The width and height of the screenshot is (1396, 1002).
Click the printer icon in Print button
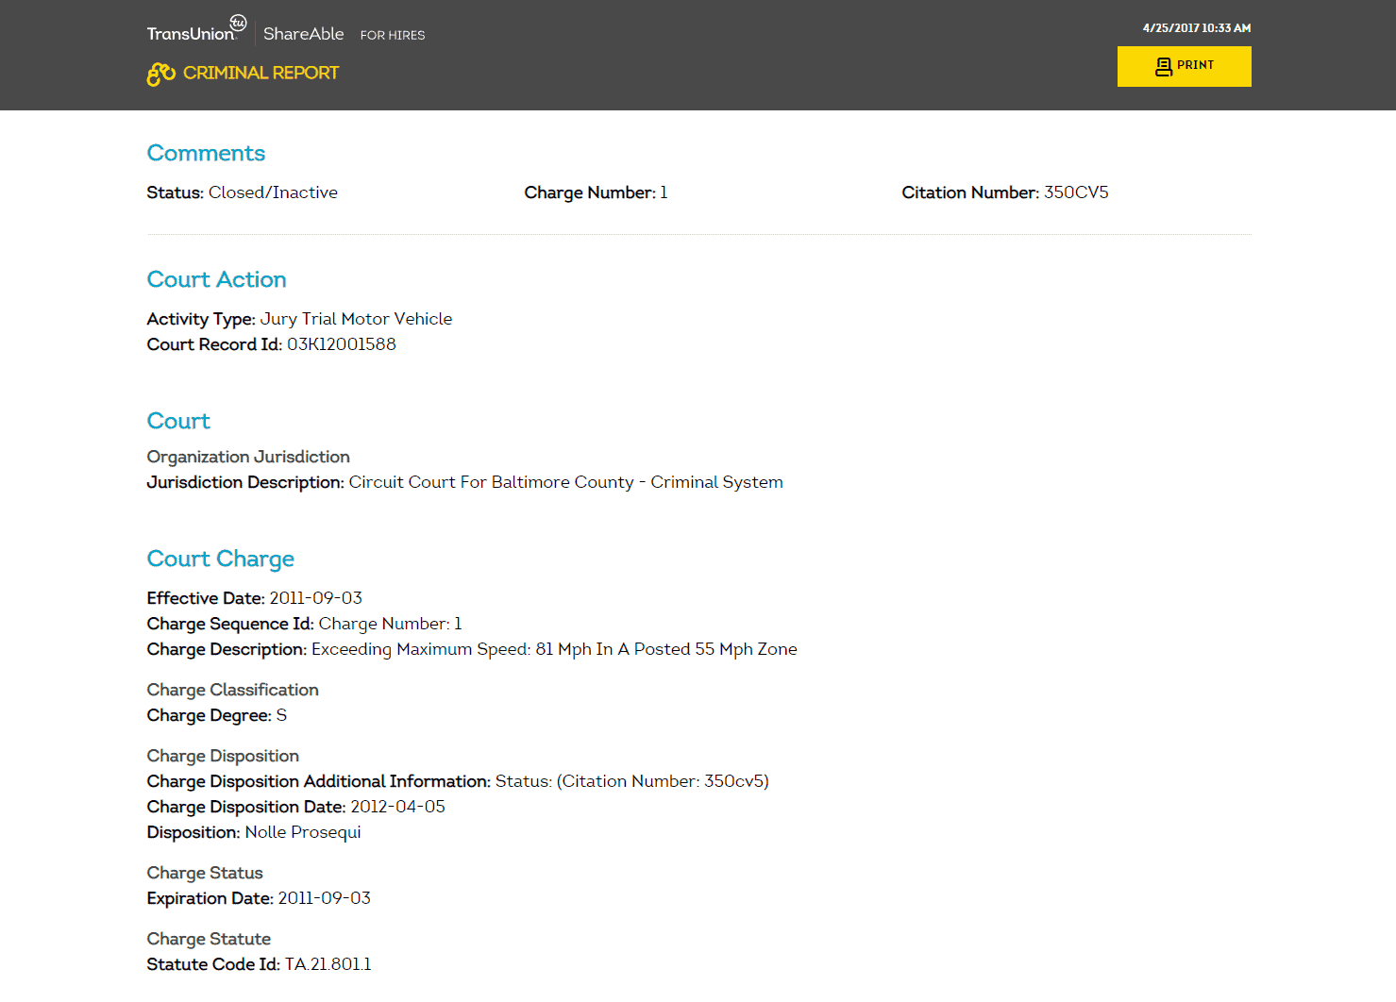coord(1163,66)
